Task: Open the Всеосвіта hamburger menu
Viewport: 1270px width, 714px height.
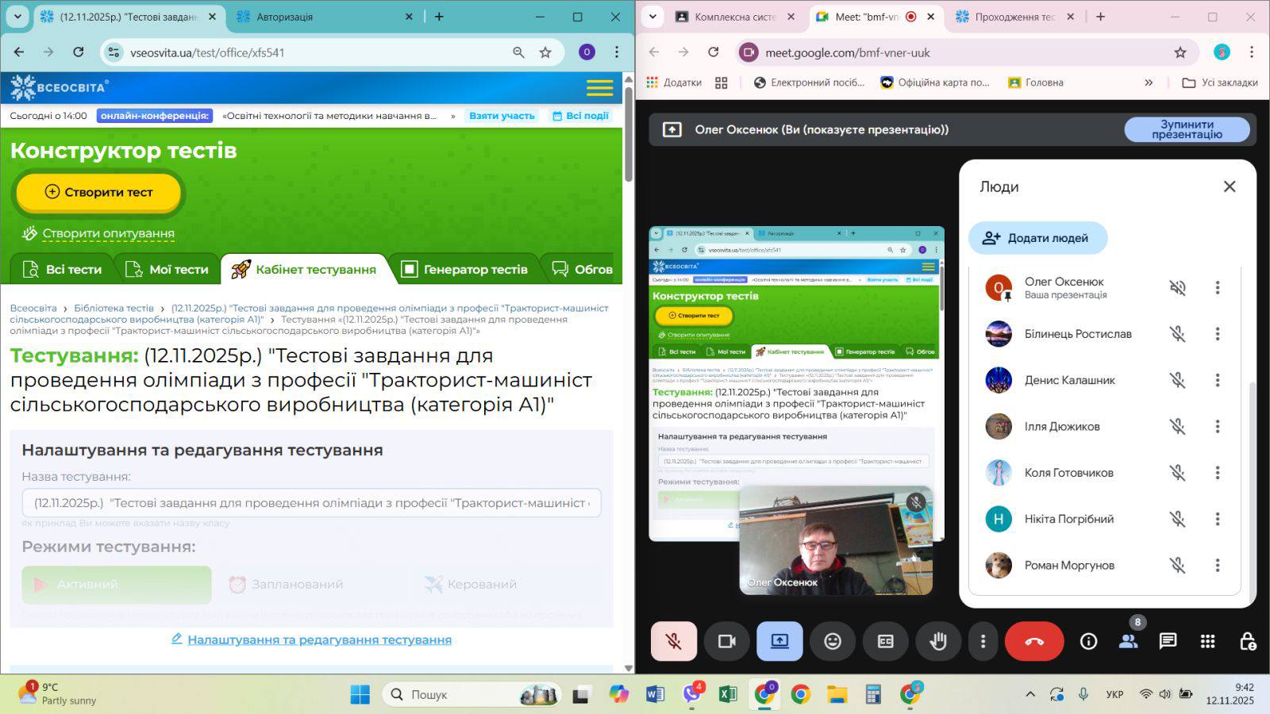Action: coord(599,87)
